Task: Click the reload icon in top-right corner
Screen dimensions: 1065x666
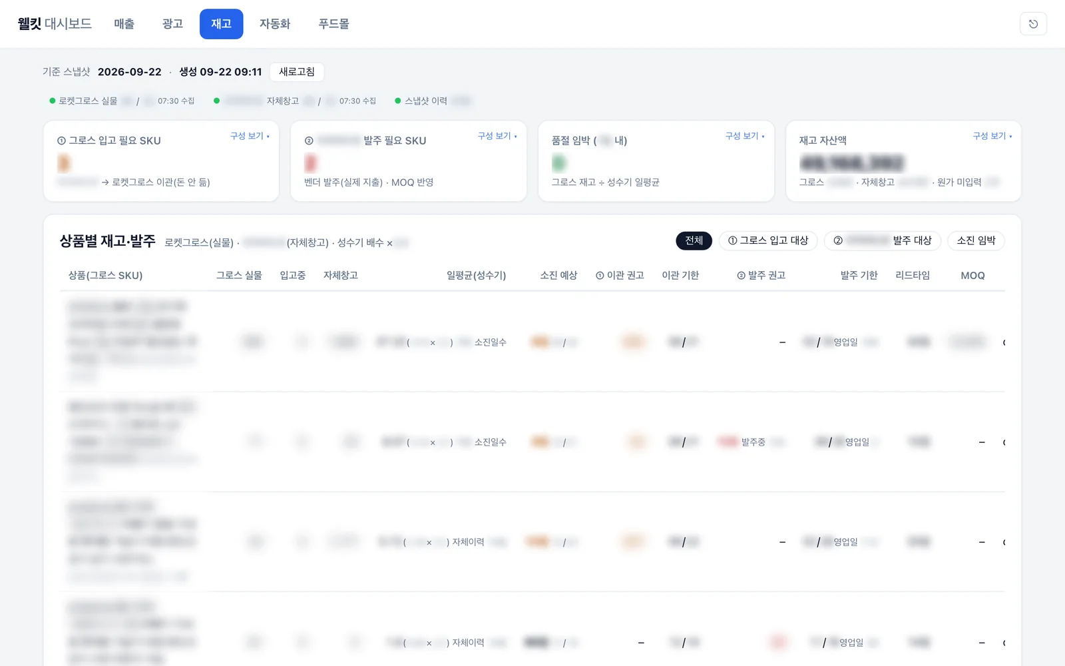Action: 1033,24
